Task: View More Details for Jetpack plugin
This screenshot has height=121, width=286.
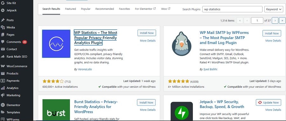Action: tap(273, 110)
